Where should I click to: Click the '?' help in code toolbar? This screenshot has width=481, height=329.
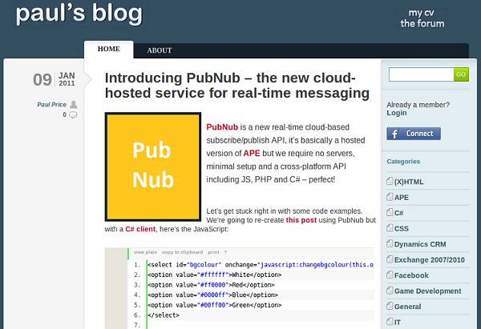[225, 252]
